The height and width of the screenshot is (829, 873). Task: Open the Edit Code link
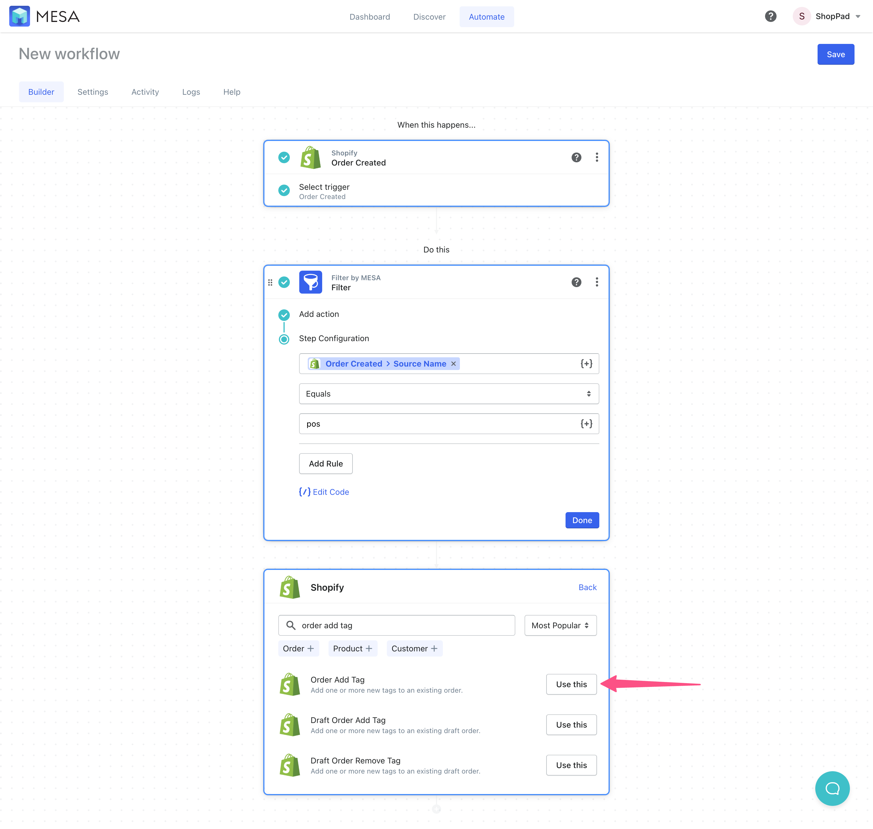click(324, 492)
